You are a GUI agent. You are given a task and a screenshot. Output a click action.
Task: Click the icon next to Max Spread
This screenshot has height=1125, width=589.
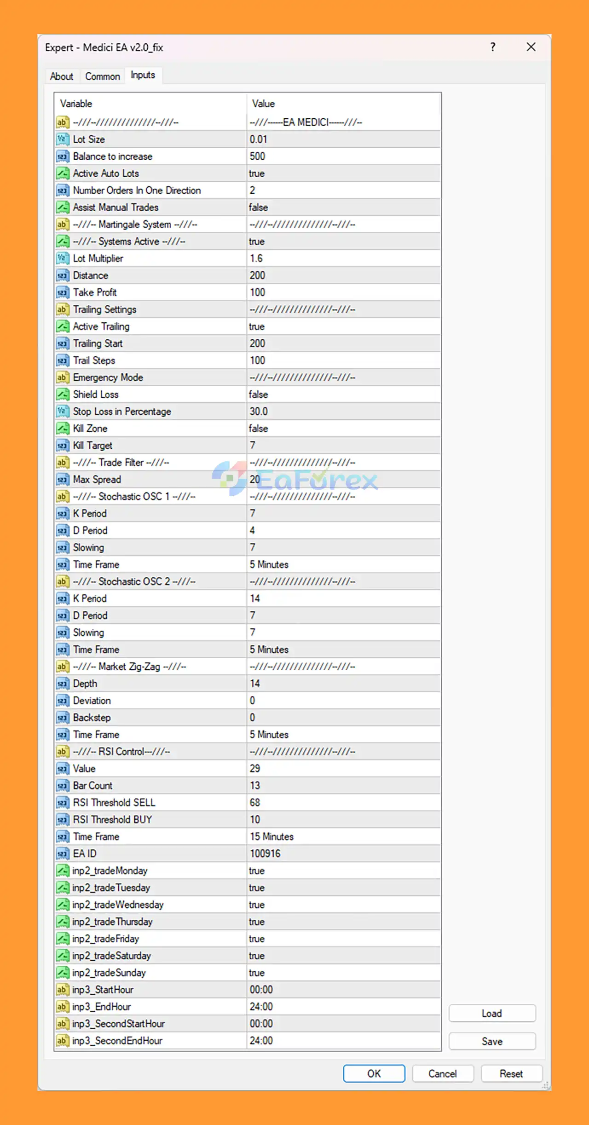click(x=62, y=480)
